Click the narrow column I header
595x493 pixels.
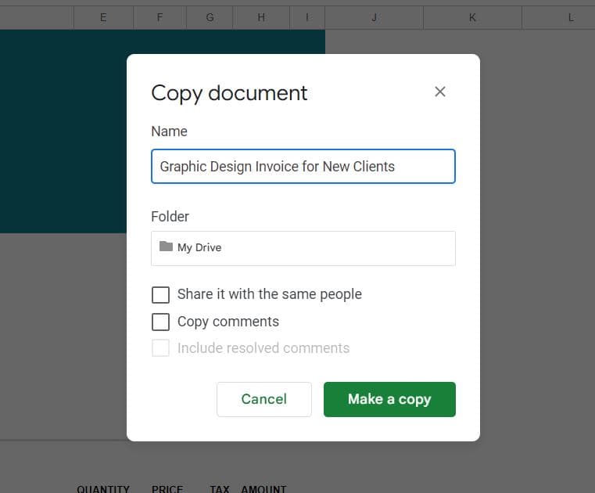coord(307,17)
